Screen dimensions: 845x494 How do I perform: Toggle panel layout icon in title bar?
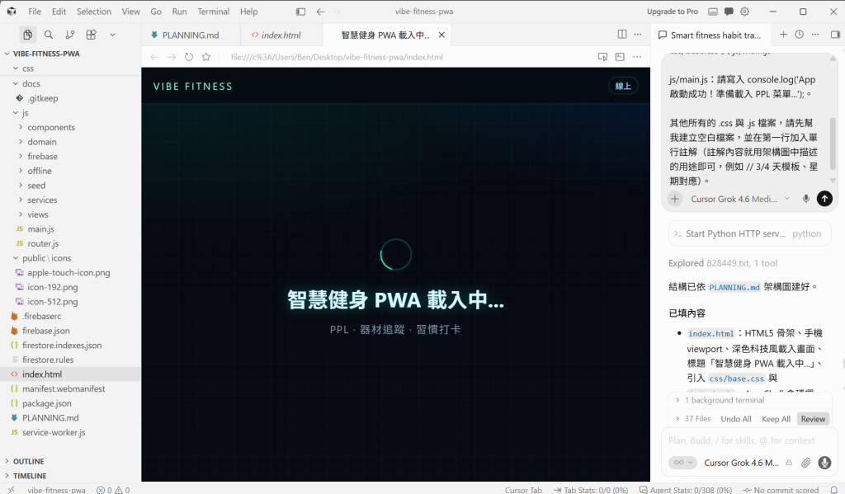(x=712, y=12)
